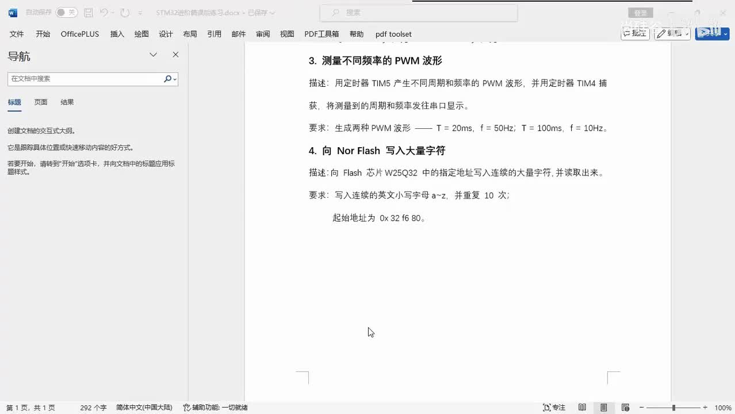Click the 批注 comments button

coord(636,33)
